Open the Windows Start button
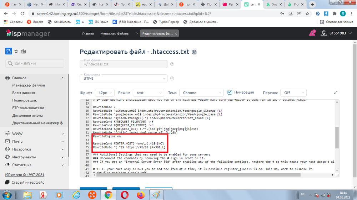Image resolution: width=357 pixels, height=200 pixels. (7, 195)
